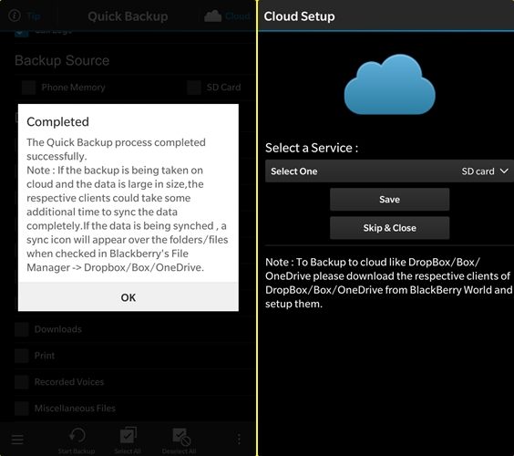Click the note about DropBox/Box/OneDrive clients
514x456 pixels.
(x=389, y=283)
